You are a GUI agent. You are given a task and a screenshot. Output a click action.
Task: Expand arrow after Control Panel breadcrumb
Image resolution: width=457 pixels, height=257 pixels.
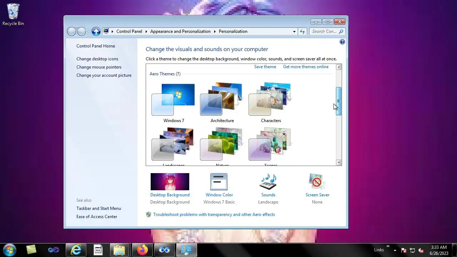(146, 31)
